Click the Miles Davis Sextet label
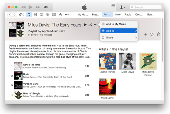This screenshot has height=114, width=170. point(148,73)
